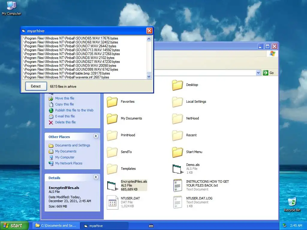Viewport: 307px width, 230px height.
Task: Select the Favorites folder icon
Action: tap(112, 102)
